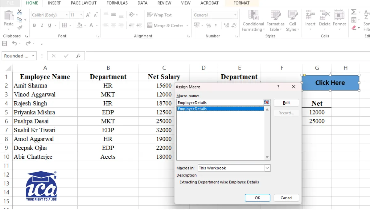The height and width of the screenshot is (210, 370).
Task: Toggle Underline formatting
Action: coord(50,25)
